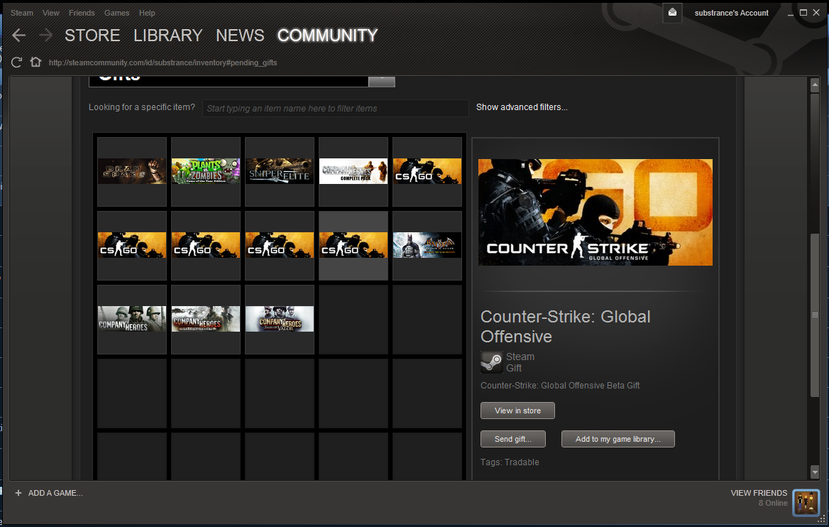This screenshot has width=829, height=527.
Task: Click the Steam logo beside Steam Gift
Action: pyautogui.click(x=491, y=362)
